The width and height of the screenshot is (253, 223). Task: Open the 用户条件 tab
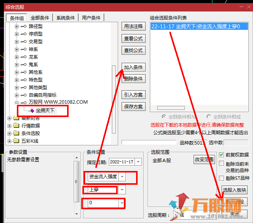[91, 18]
